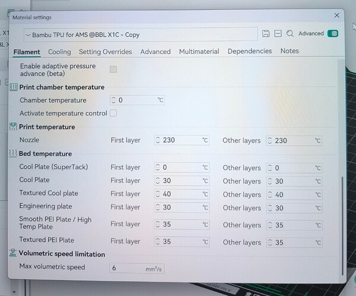Save the current filament preset
Viewport: 356px width, 296px height.
(x=266, y=34)
